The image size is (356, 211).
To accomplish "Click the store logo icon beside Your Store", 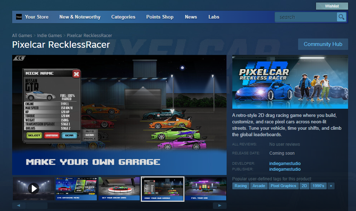I will [x=19, y=17].
